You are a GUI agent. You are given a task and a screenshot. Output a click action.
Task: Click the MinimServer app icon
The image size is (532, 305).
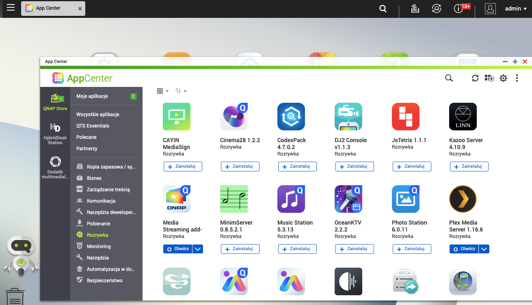[234, 199]
